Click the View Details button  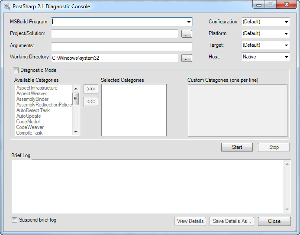click(x=190, y=221)
